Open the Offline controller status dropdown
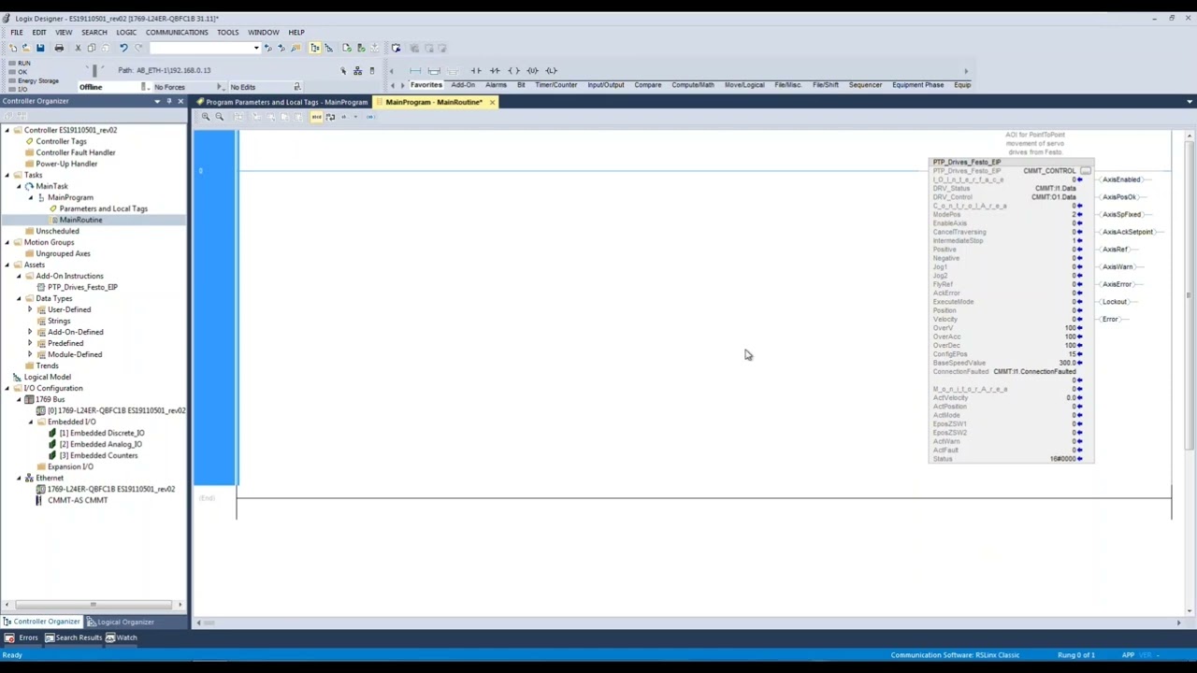The height and width of the screenshot is (673, 1197). click(143, 87)
